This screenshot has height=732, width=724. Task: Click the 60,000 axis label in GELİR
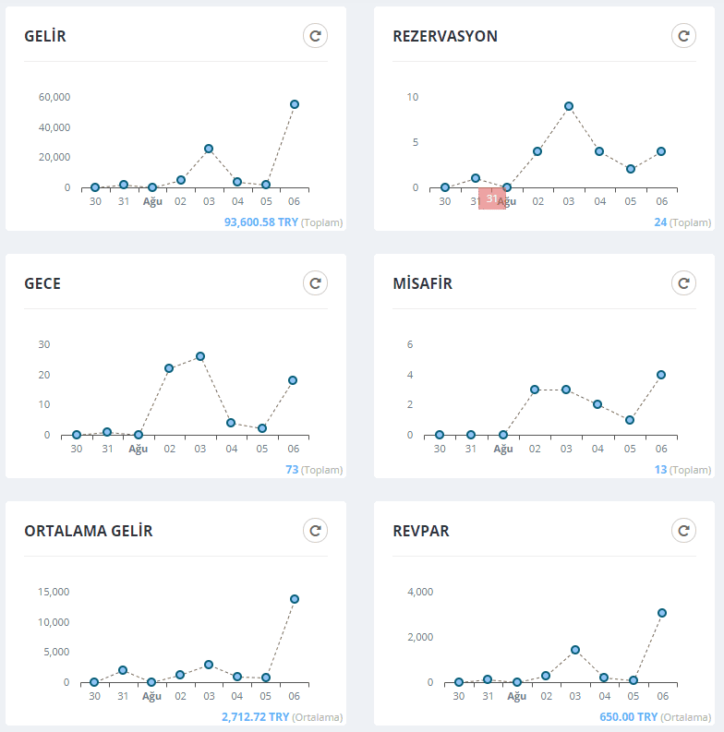54,97
